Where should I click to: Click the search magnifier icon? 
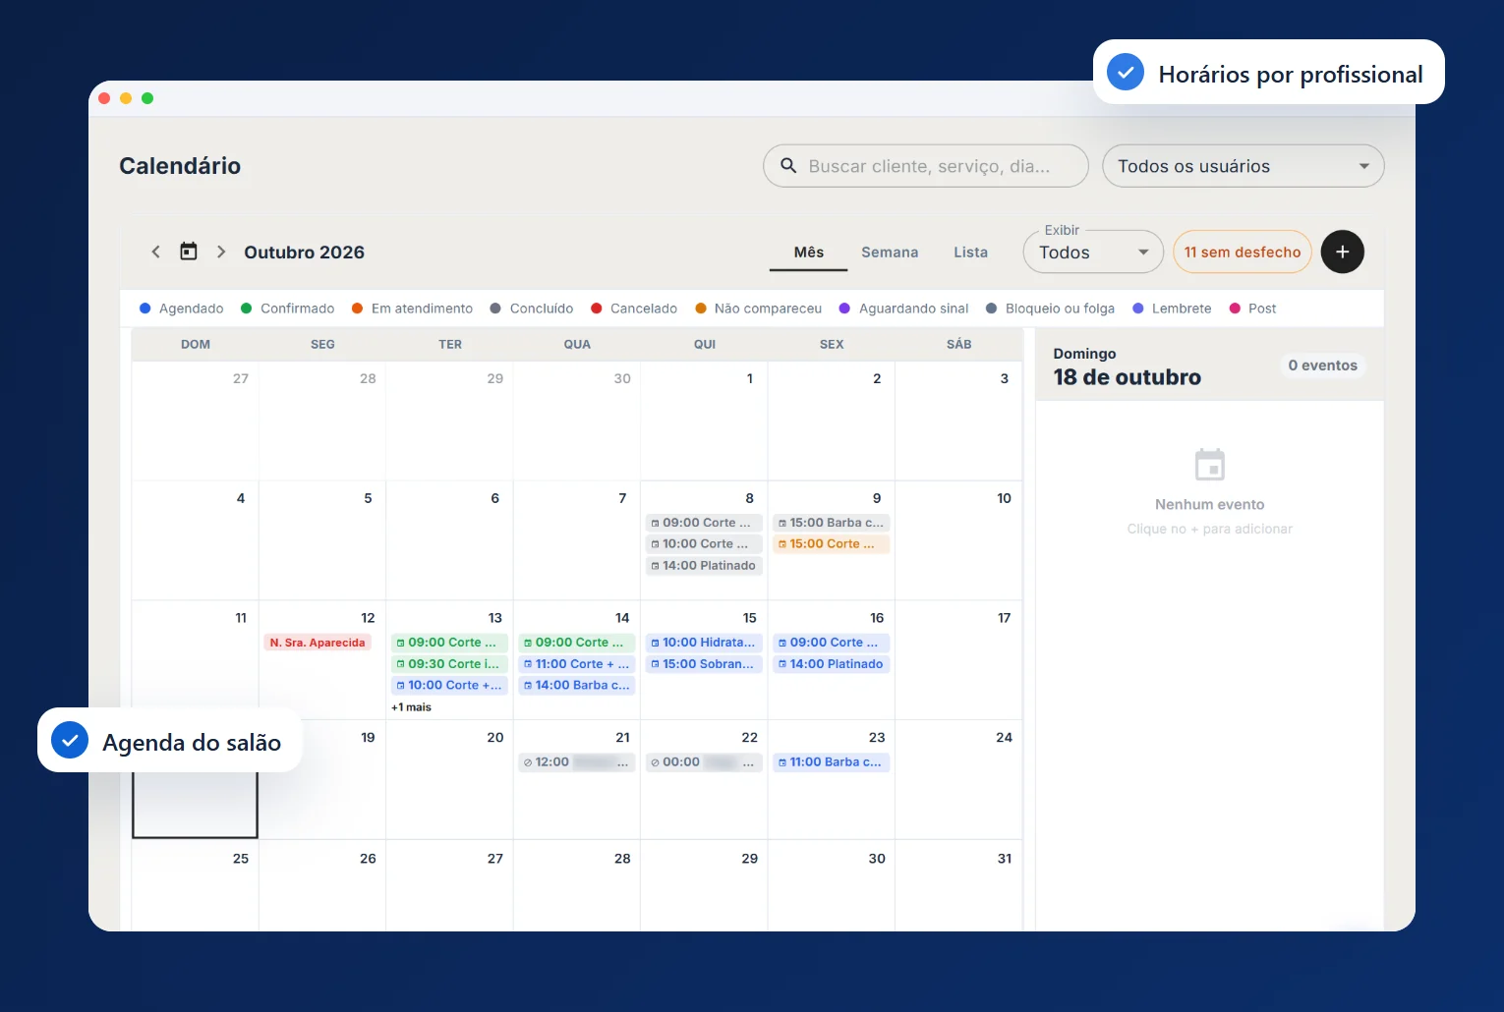tap(788, 166)
